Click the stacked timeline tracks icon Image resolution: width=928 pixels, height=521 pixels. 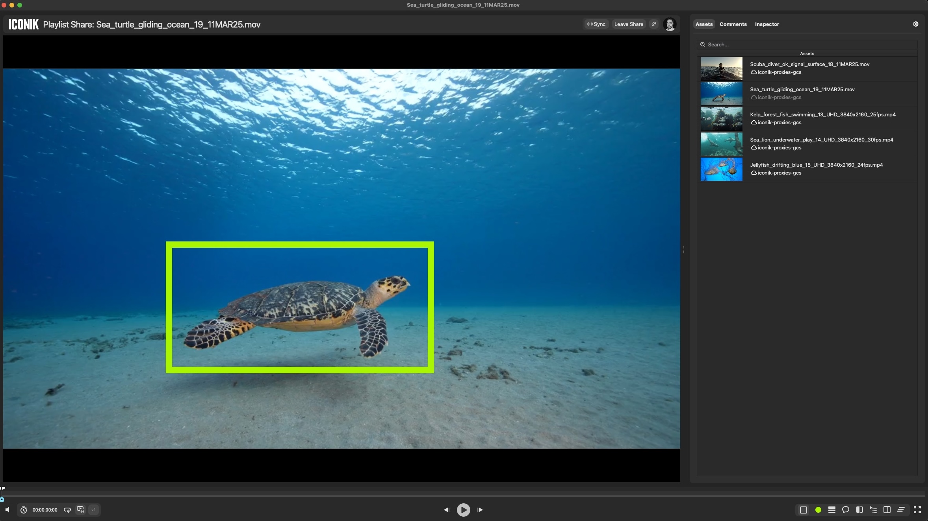(x=832, y=510)
